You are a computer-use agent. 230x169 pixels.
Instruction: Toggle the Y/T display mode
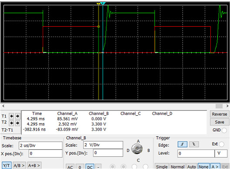7,166
